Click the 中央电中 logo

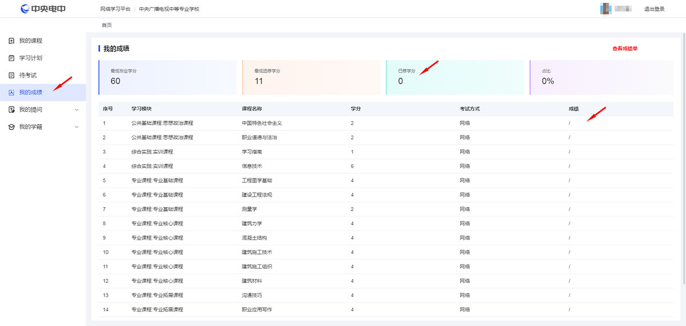click(42, 9)
